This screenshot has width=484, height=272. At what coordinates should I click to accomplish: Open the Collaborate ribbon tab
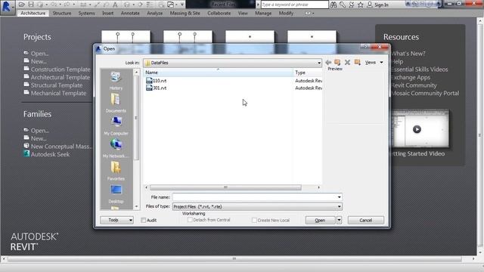(219, 14)
